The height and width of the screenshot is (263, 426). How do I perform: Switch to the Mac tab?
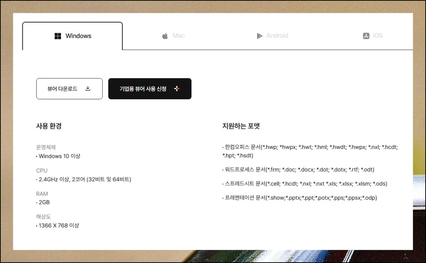179,36
